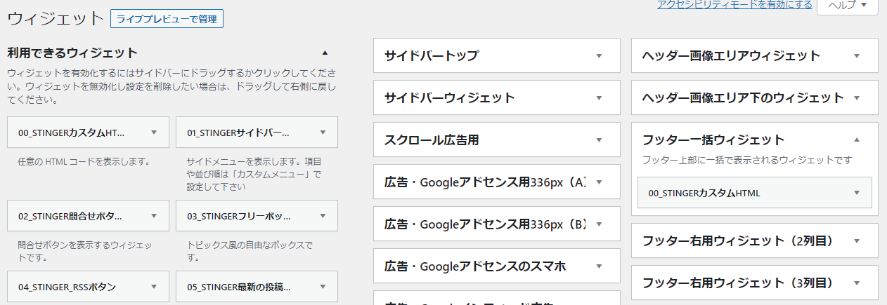
Task: Expand the サイドバーウィジェット area
Action: coord(599,97)
